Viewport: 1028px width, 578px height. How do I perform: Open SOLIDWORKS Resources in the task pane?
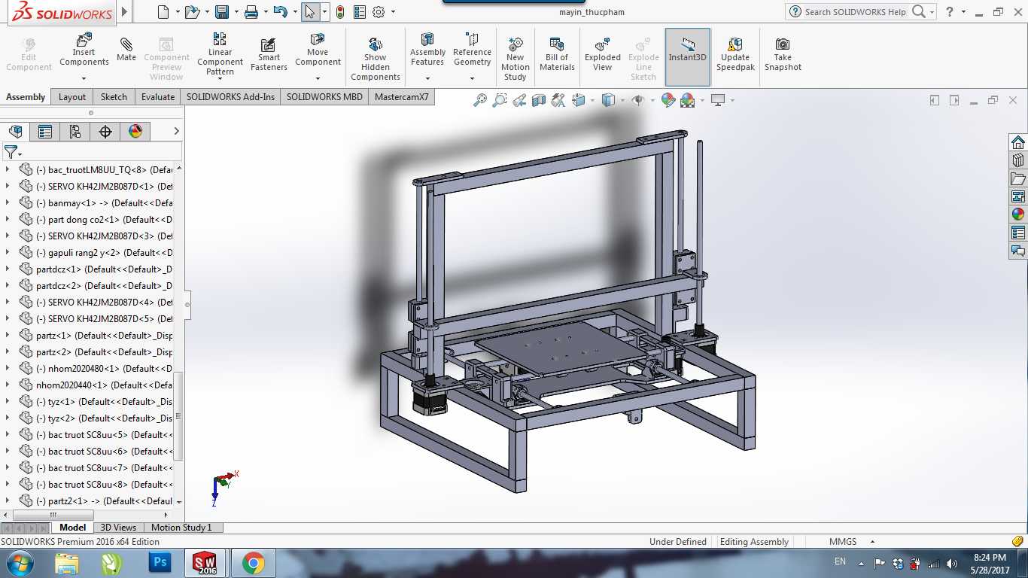pyautogui.click(x=1018, y=142)
